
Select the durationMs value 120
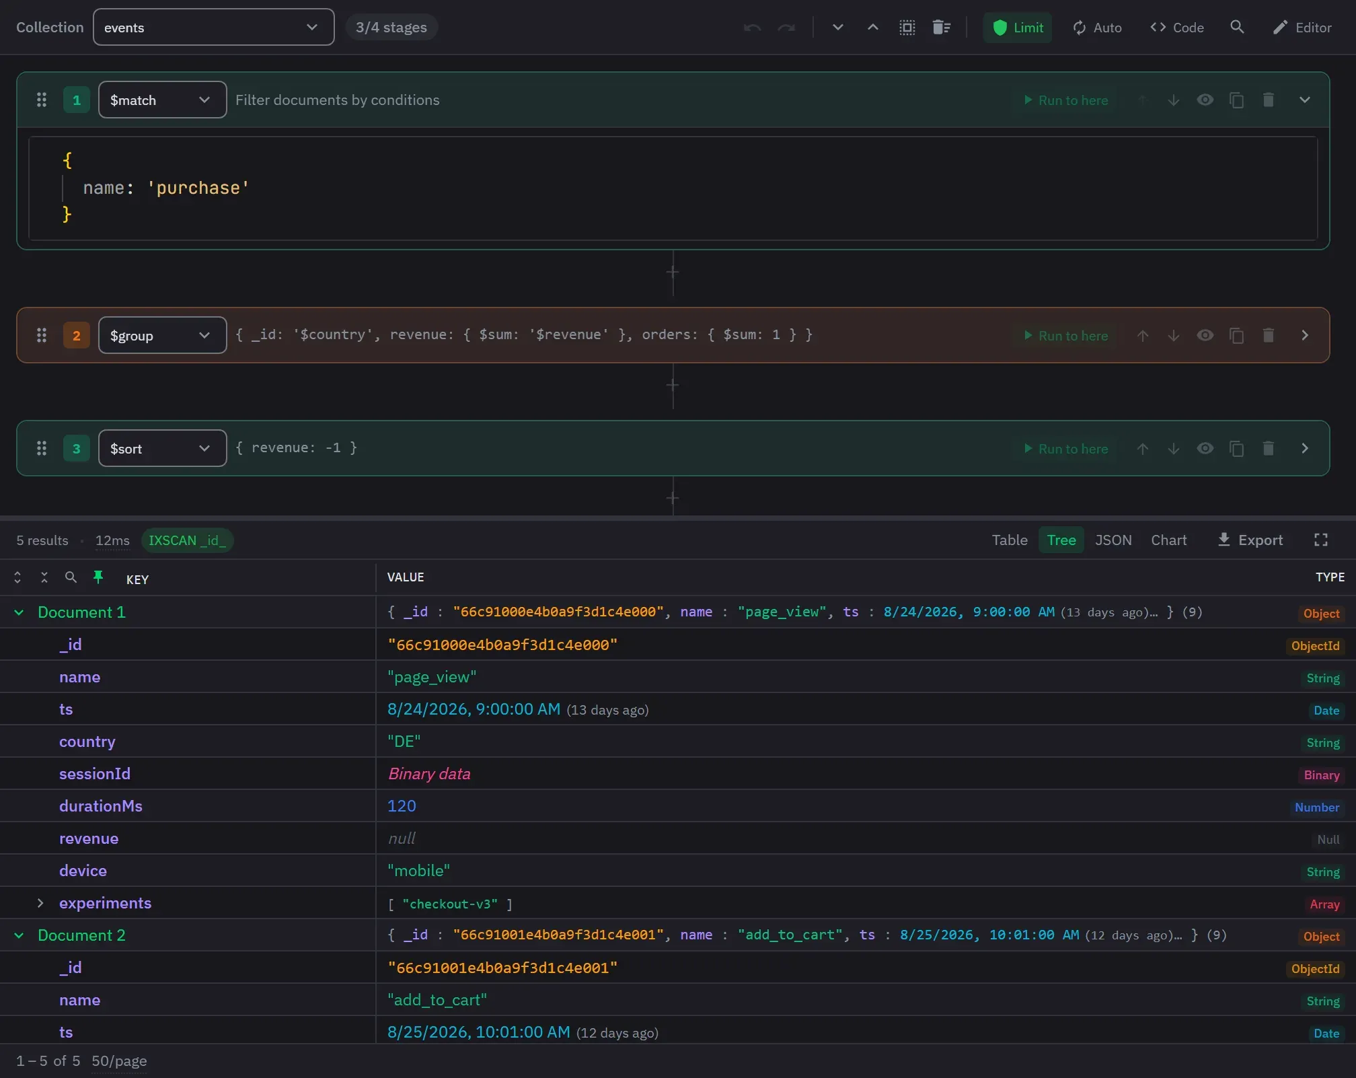point(402,806)
